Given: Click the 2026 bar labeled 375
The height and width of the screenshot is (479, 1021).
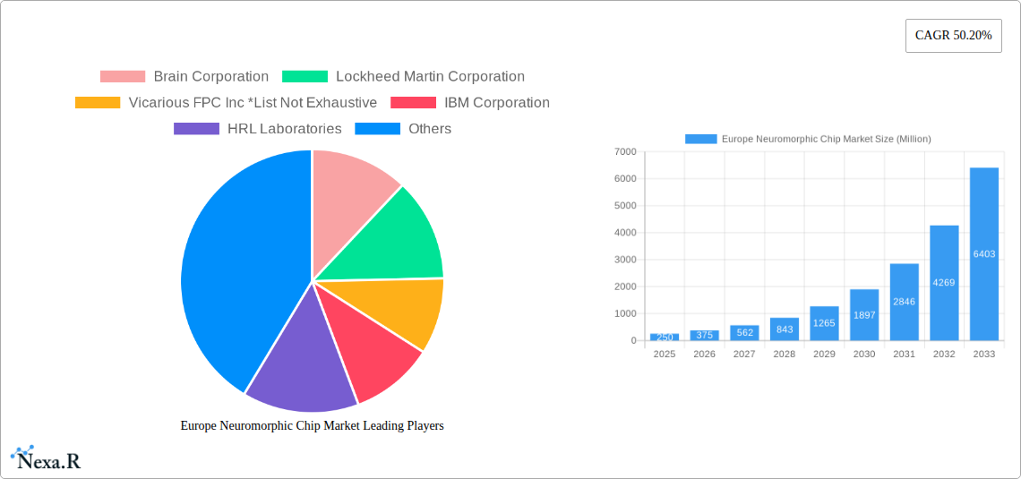Looking at the screenshot, I should coord(705,335).
